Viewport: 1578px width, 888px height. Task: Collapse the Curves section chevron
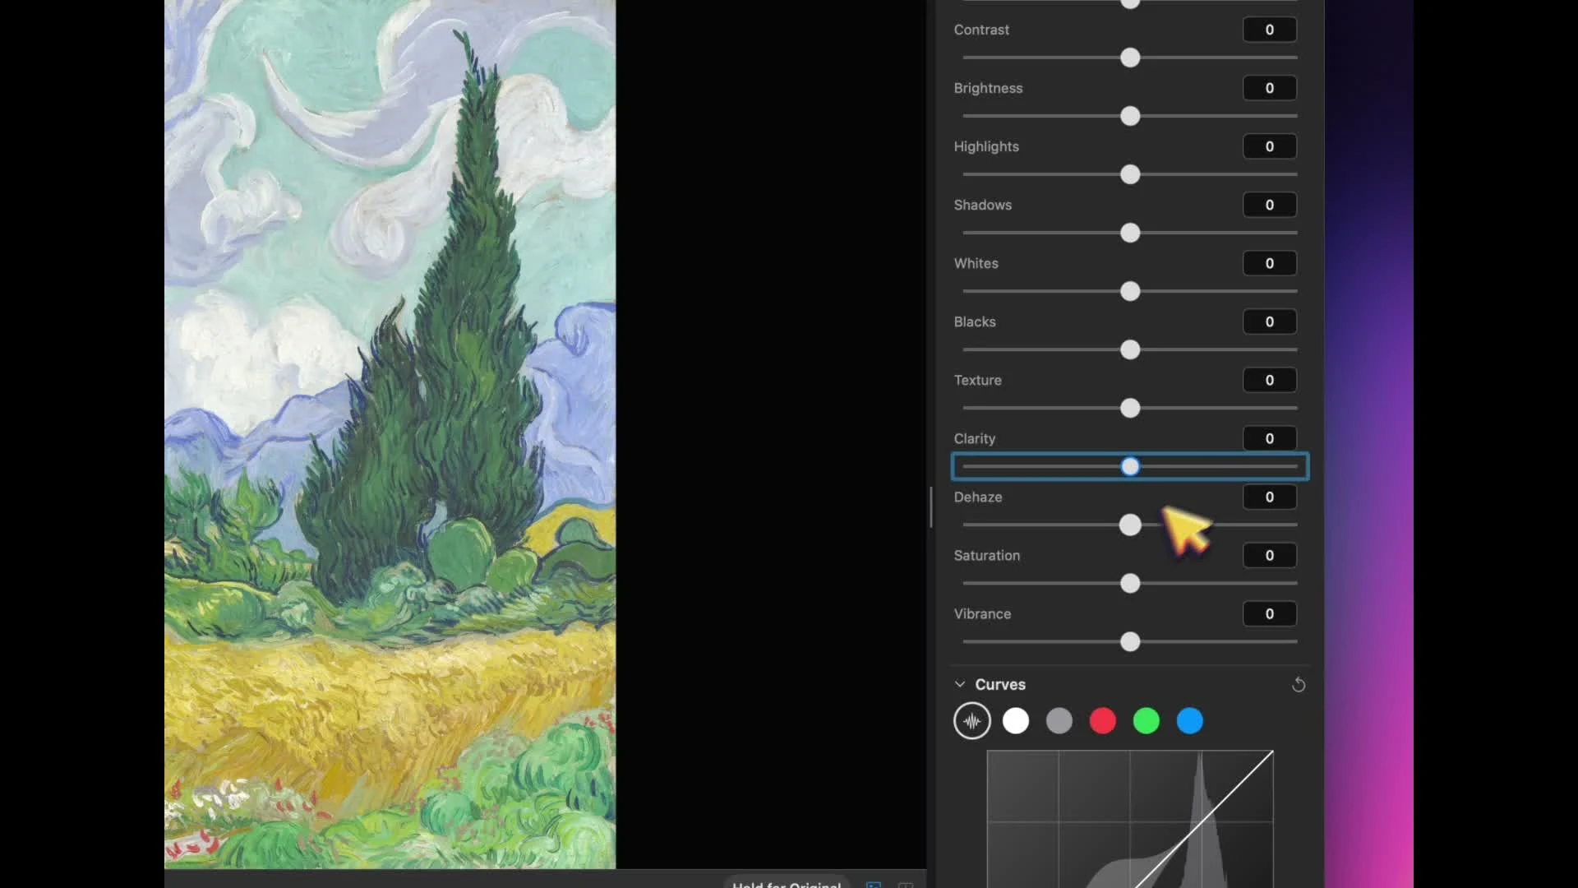click(959, 684)
